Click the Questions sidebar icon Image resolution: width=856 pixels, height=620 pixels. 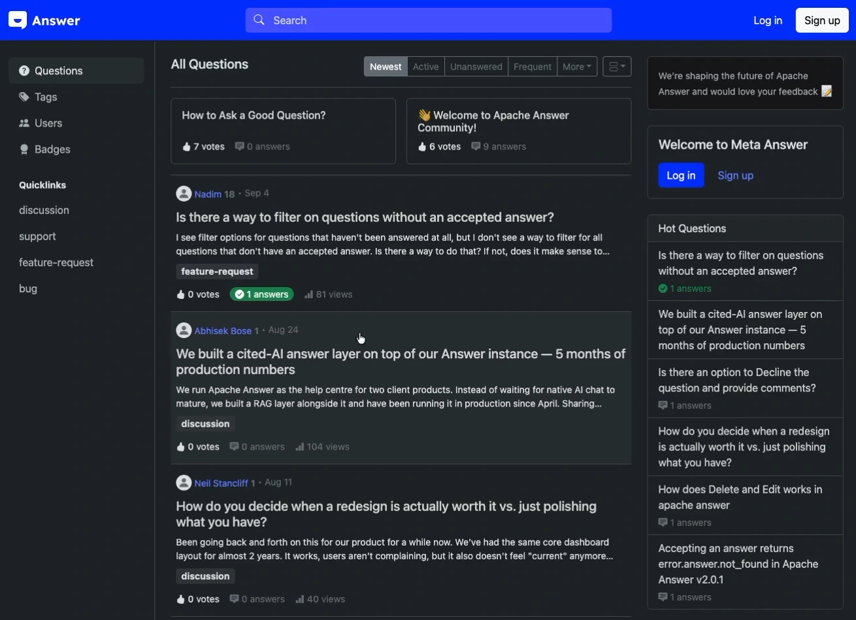24,70
